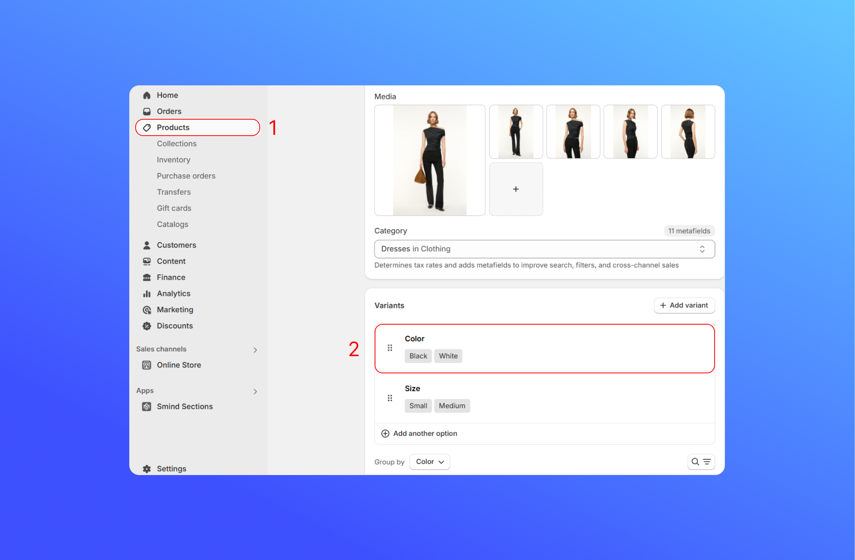Image resolution: width=855 pixels, height=560 pixels.
Task: Click the Orders inbox icon
Action: coord(147,111)
